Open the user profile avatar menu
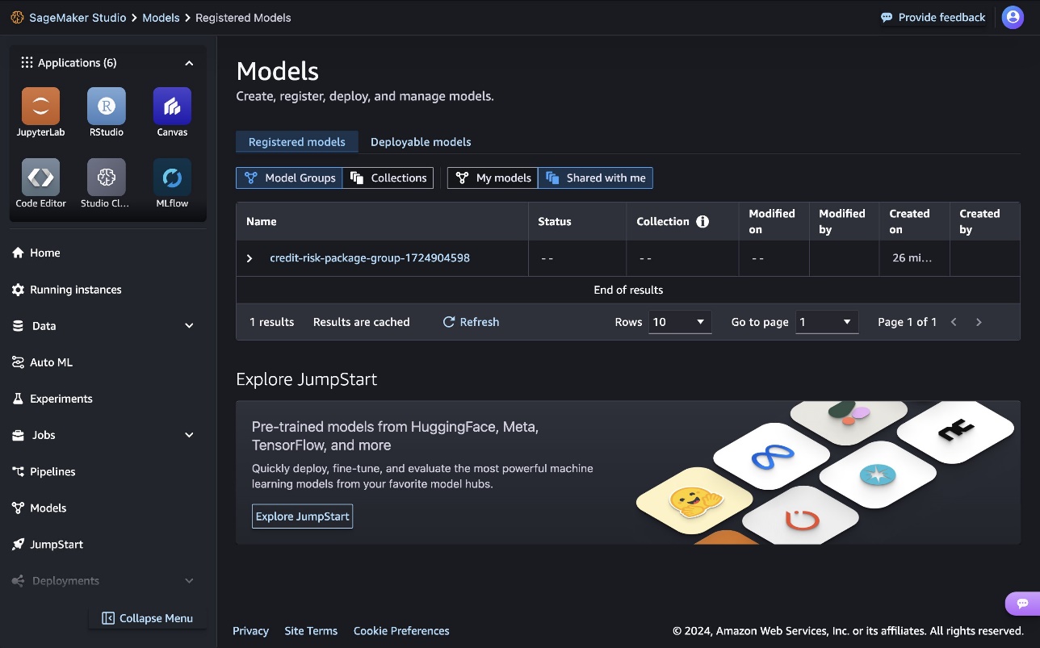The height and width of the screenshot is (648, 1040). (x=1013, y=17)
